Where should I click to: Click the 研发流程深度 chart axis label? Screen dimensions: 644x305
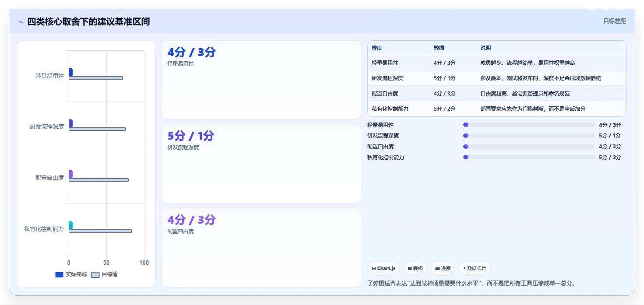click(x=47, y=127)
